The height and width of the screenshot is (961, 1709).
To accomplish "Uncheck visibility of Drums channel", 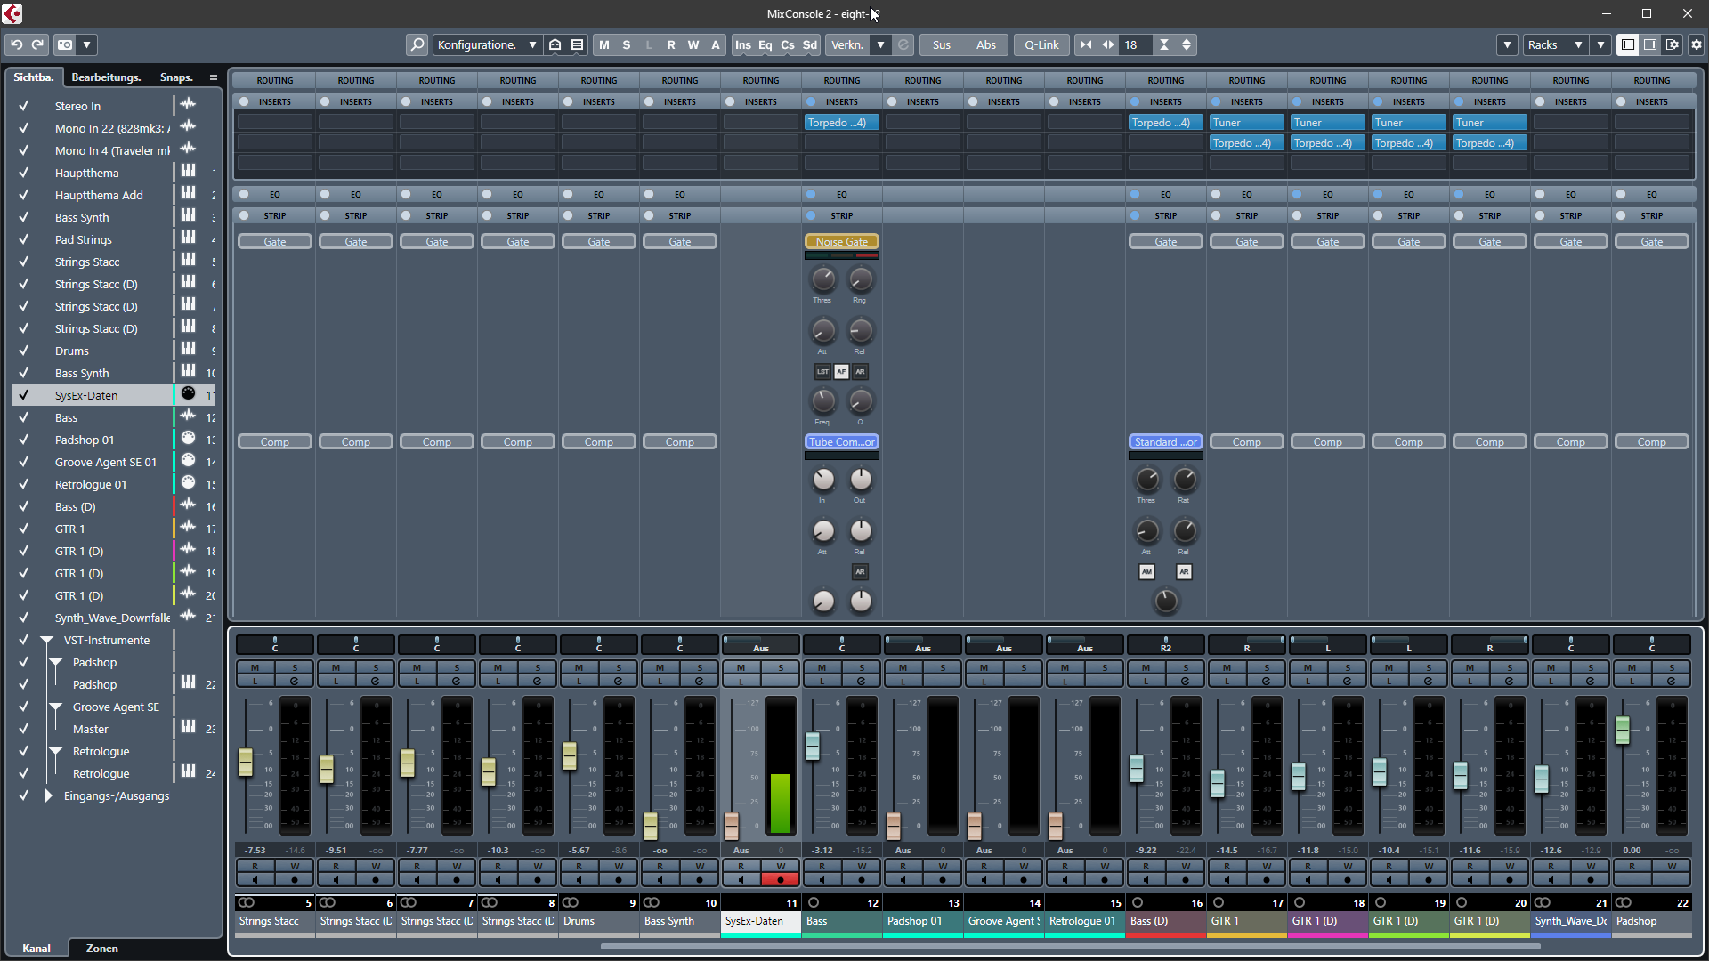I will pyautogui.click(x=24, y=351).
